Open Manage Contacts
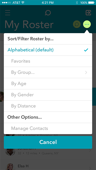This screenshot has height=170, width=96. pos(48,128)
